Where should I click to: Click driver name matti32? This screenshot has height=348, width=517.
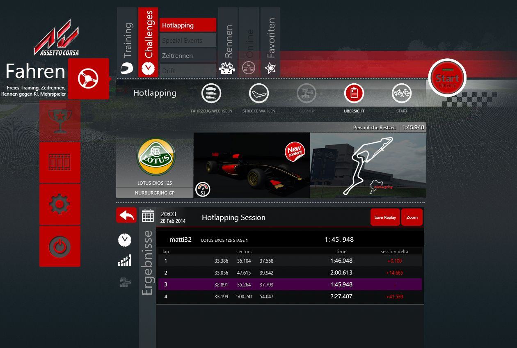coord(181,239)
